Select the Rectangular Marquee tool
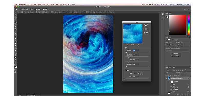 15,17
